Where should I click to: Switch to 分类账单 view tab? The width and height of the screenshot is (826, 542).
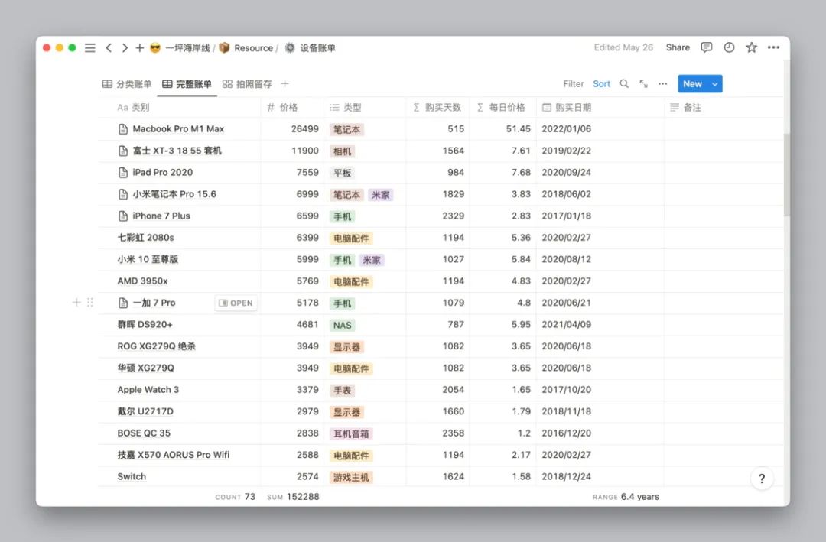click(127, 84)
